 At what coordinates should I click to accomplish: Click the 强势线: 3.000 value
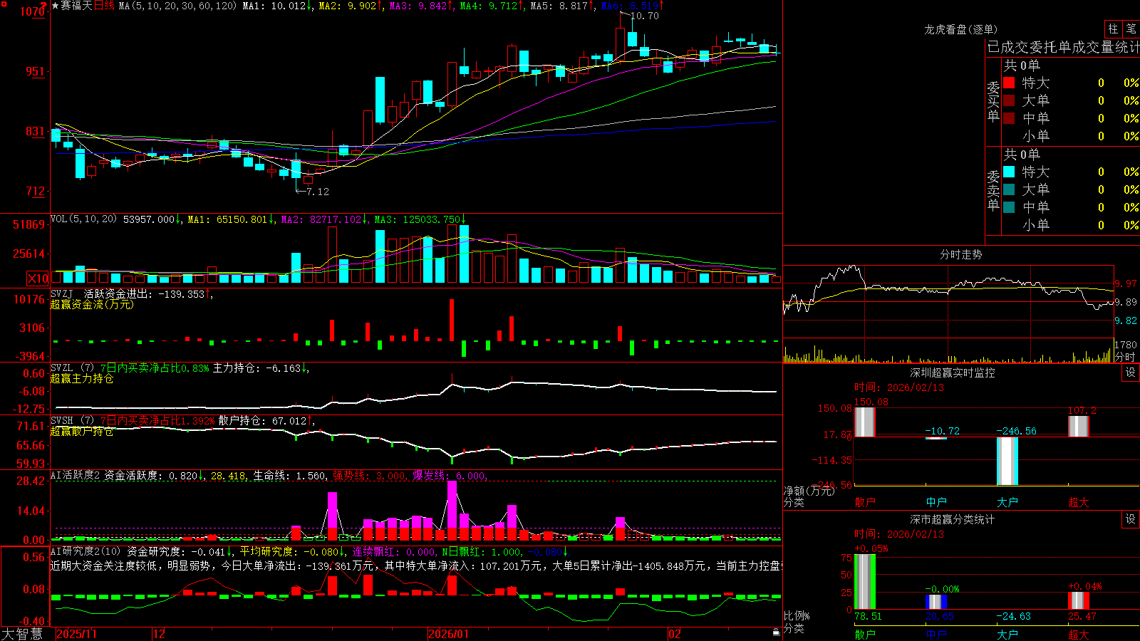point(370,476)
